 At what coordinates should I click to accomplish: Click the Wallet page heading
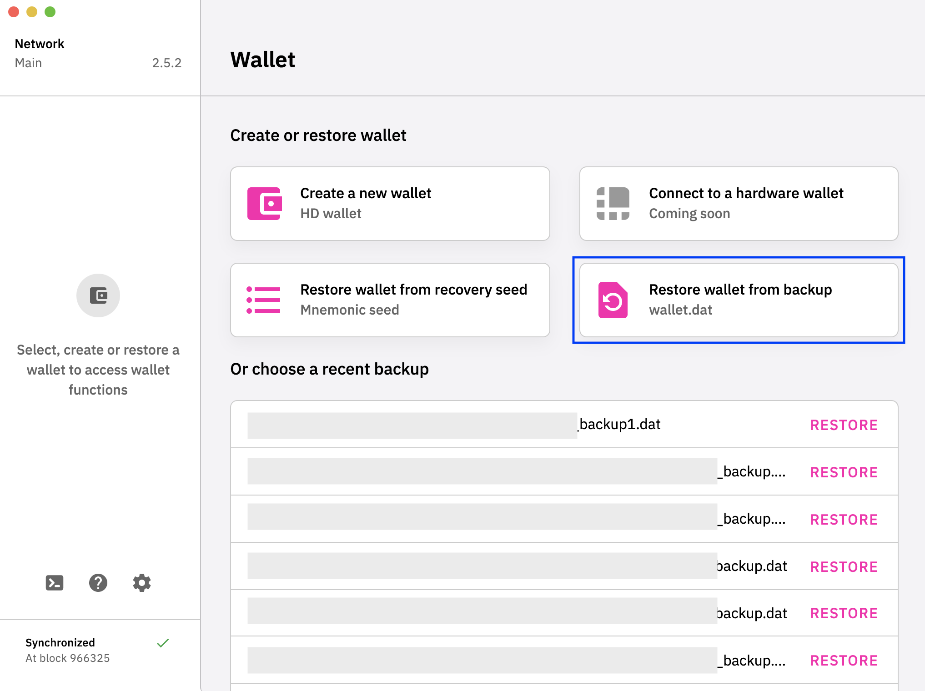(263, 60)
